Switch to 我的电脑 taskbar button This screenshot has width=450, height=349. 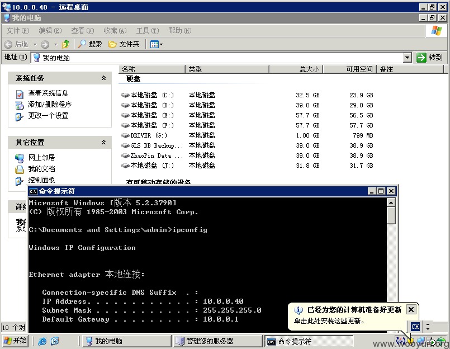pyautogui.click(x=126, y=341)
